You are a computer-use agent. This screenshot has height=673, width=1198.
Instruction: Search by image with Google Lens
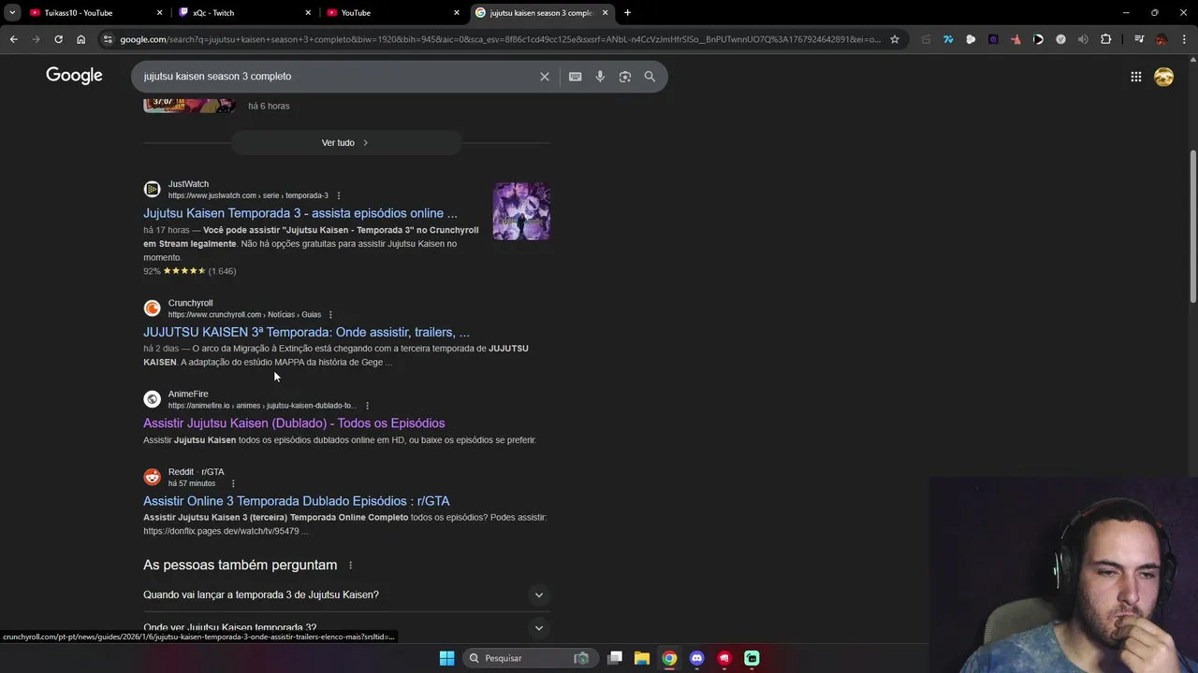(625, 77)
